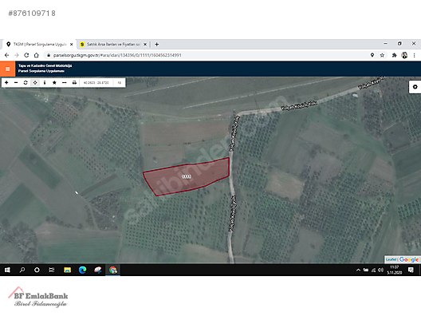Open Windows taskbar search
The image size is (421, 316).
tap(22, 270)
